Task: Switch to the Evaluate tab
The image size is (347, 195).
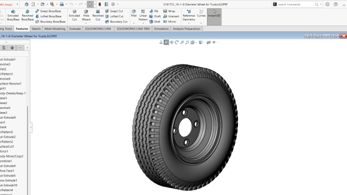Action: click(75, 29)
